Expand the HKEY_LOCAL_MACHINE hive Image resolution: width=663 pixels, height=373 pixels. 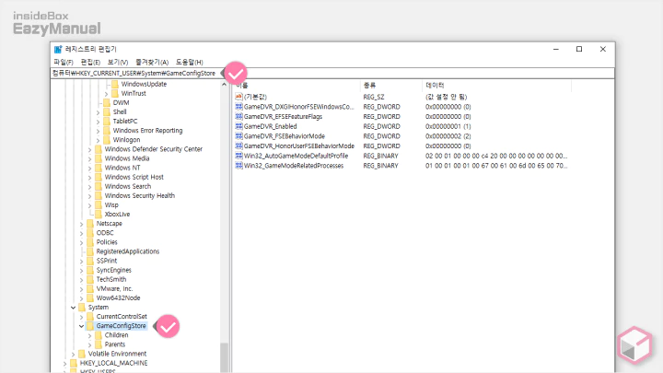point(64,363)
